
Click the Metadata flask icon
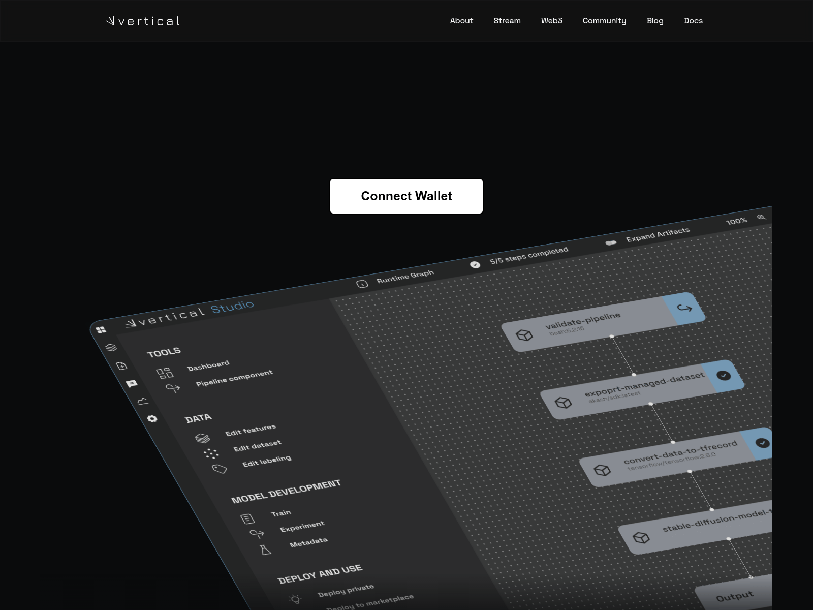[x=266, y=550]
